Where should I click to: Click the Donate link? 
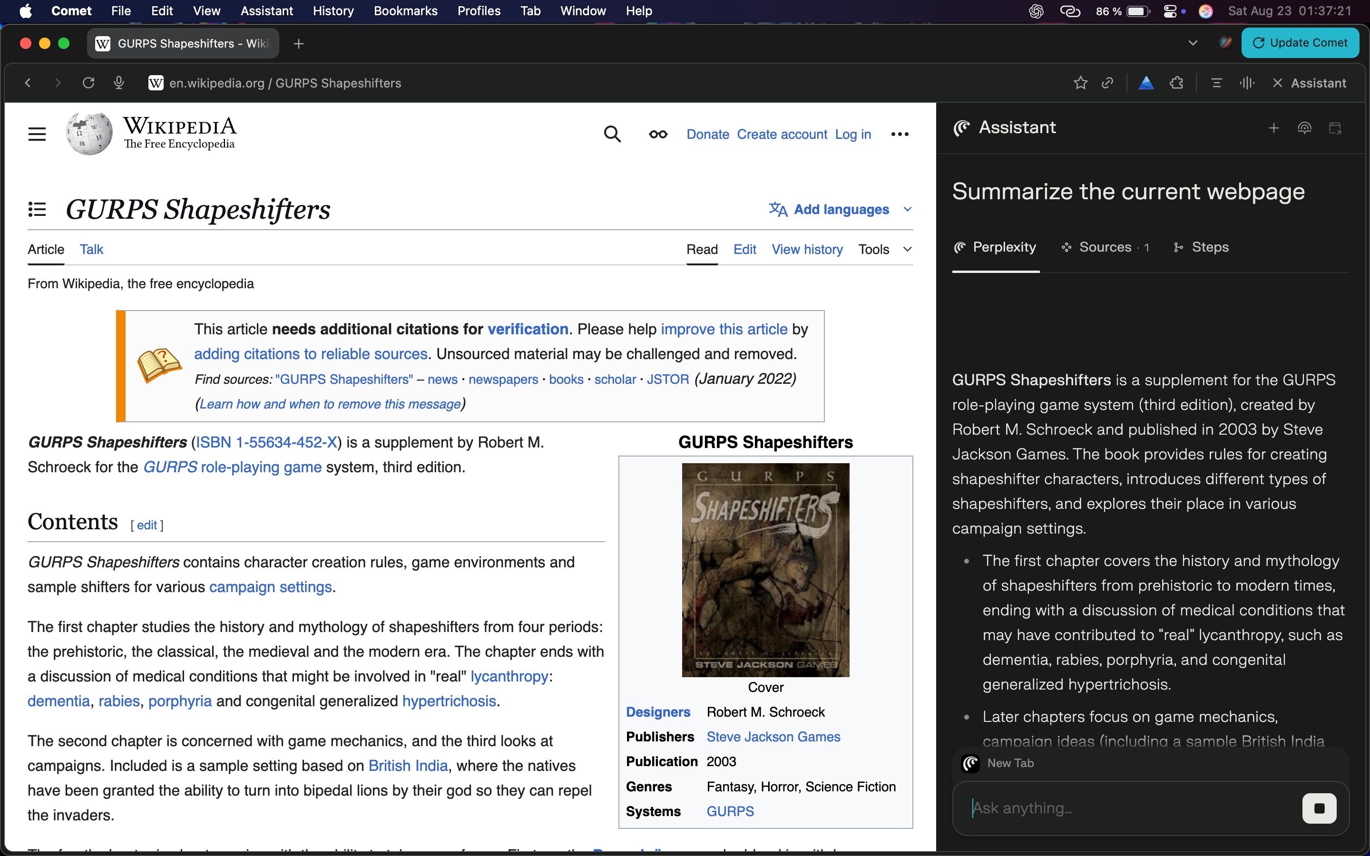pyautogui.click(x=708, y=134)
